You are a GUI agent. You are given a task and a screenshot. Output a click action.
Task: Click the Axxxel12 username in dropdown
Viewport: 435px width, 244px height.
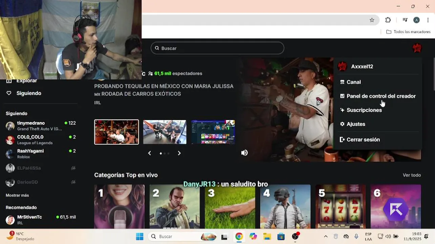[x=362, y=66]
